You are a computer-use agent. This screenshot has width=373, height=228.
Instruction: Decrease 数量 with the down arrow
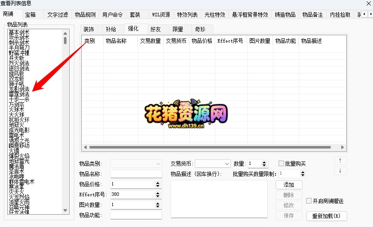264,165
